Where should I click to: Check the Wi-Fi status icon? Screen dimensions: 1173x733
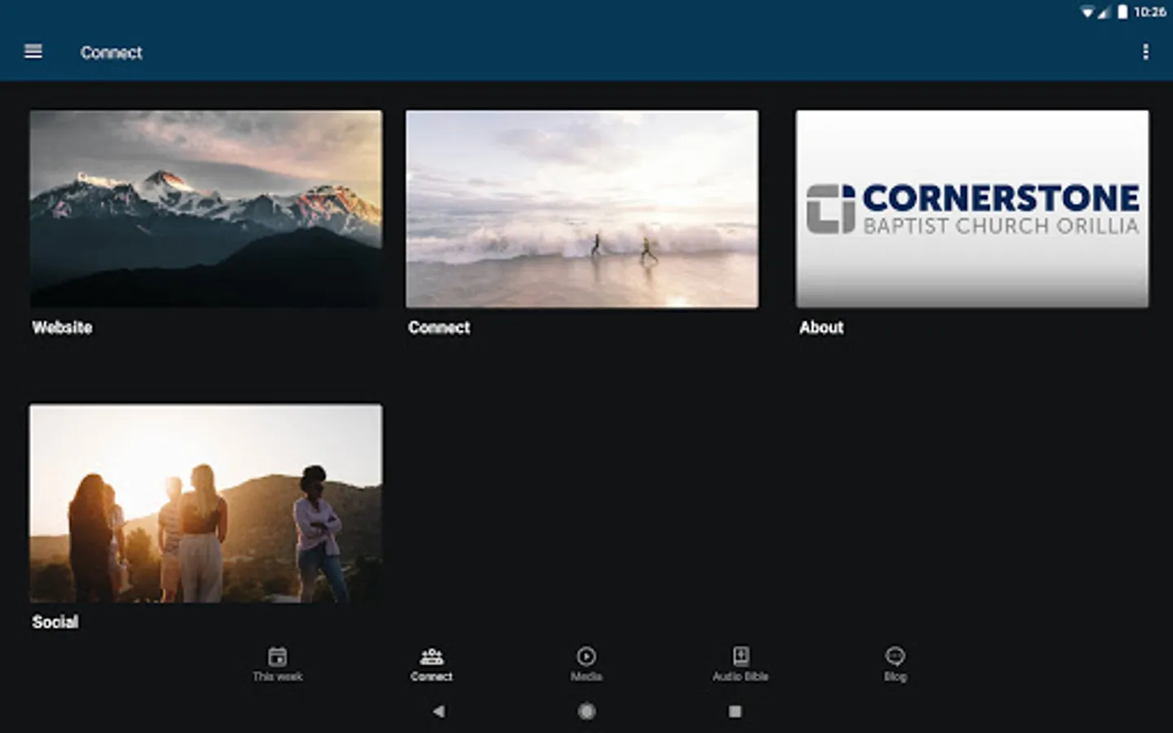(1087, 12)
